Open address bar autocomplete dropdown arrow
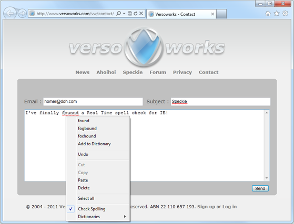Screen dimensions: 294x224 pos(124,14)
